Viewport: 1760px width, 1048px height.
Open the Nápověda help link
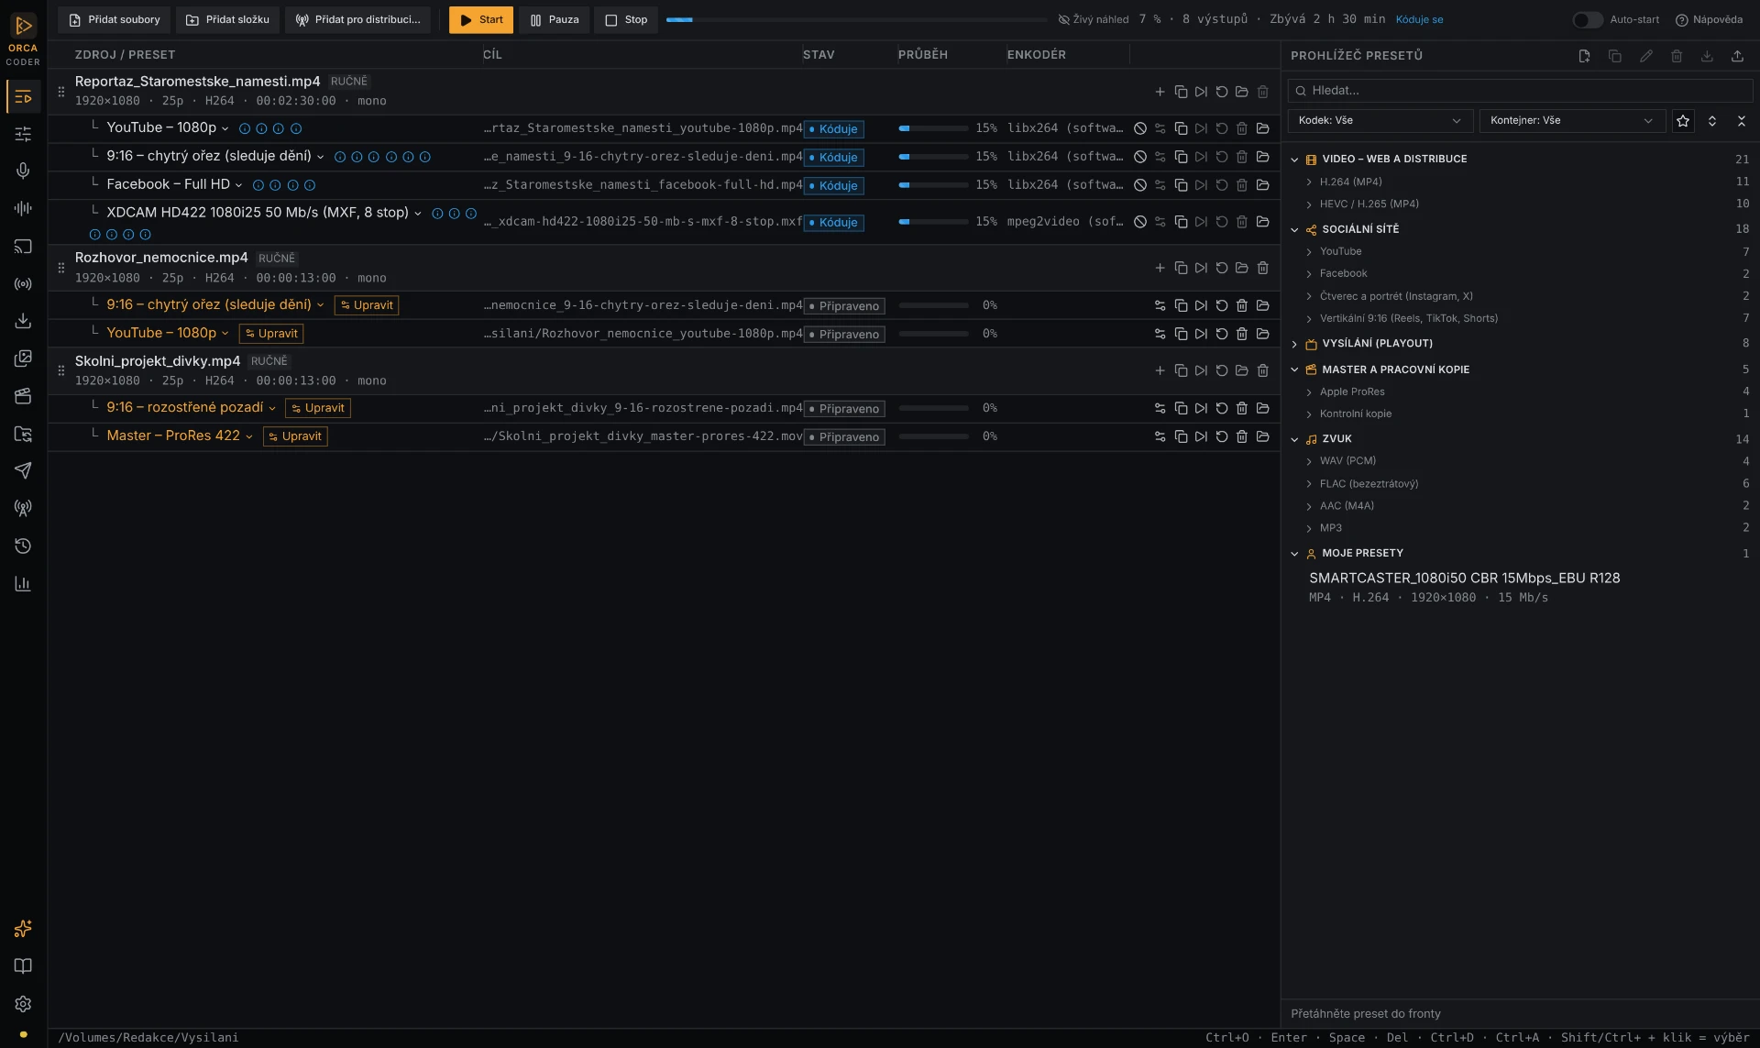(x=1709, y=20)
